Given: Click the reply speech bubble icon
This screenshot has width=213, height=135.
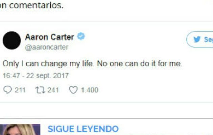Looking at the screenshot, I should [x=7, y=90].
